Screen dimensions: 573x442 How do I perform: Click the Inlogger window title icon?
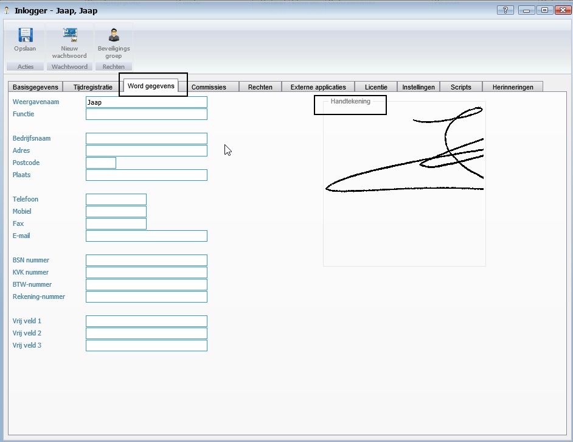(7, 10)
